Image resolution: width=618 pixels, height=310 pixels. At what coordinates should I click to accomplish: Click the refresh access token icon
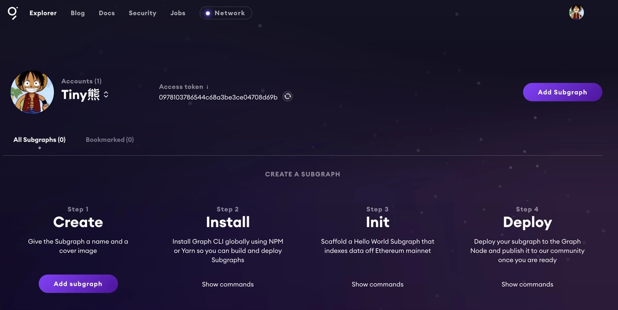(x=288, y=96)
